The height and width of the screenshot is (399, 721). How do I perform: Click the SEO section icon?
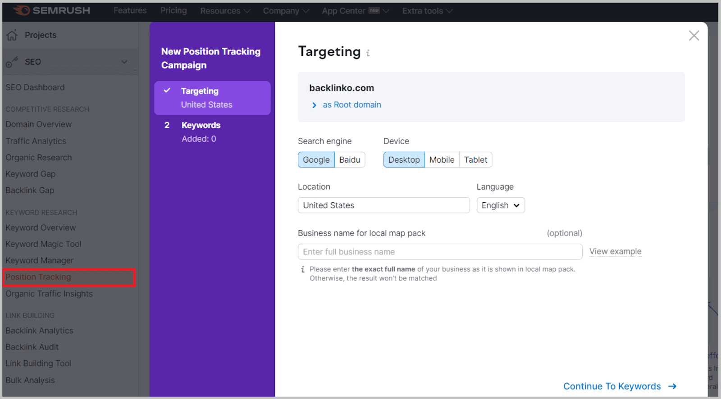[12, 62]
